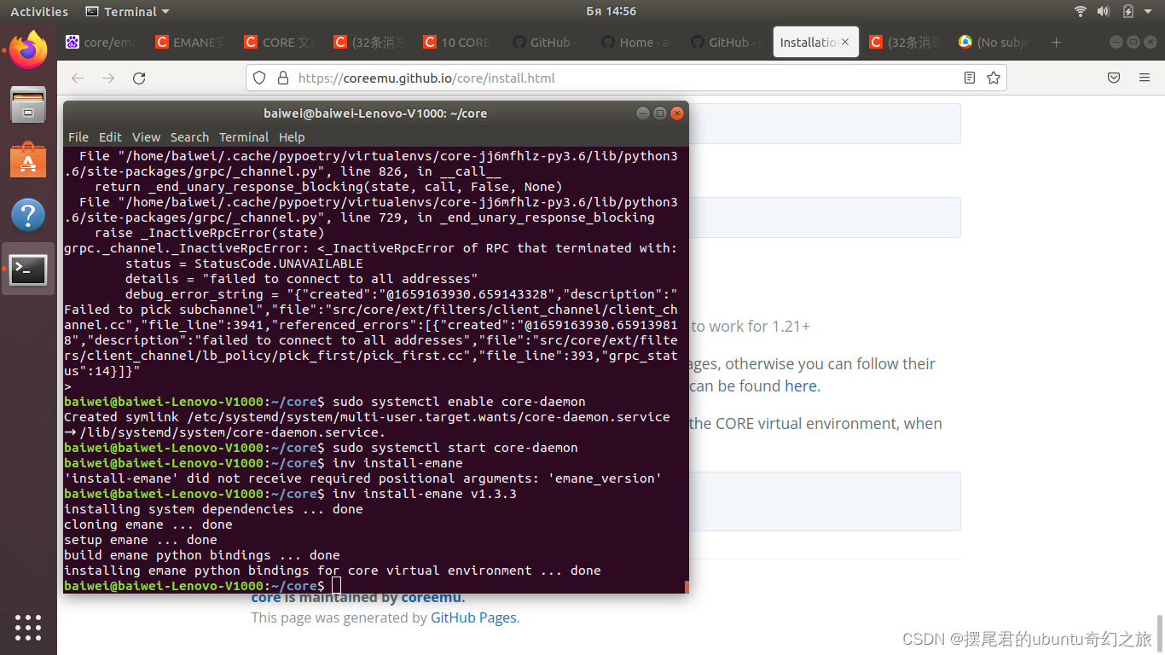
Task: Open Firefox from the Ubuntu dock
Action: point(28,49)
